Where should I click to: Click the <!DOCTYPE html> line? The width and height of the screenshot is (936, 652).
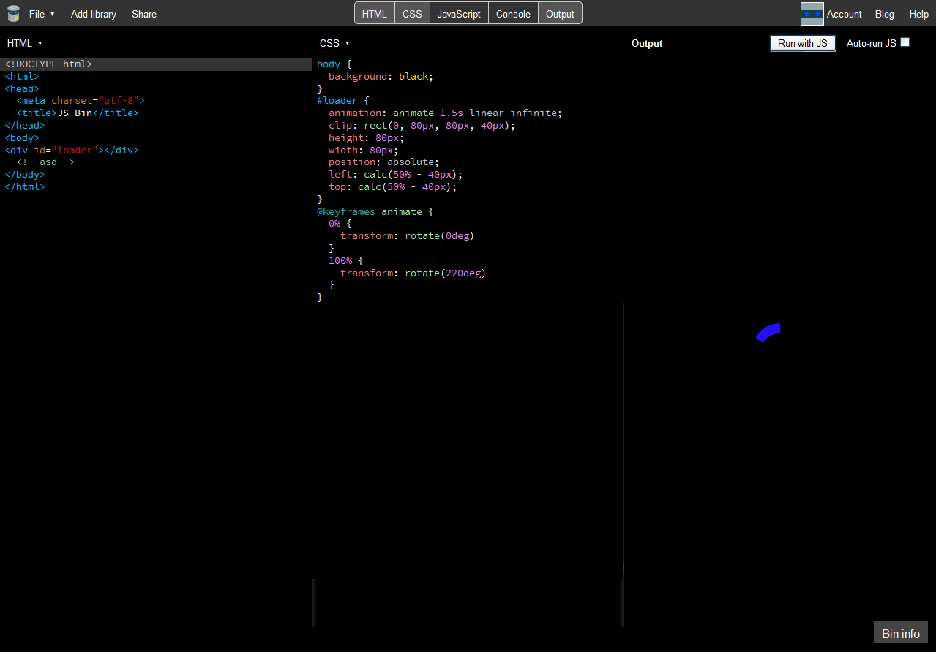click(x=48, y=64)
